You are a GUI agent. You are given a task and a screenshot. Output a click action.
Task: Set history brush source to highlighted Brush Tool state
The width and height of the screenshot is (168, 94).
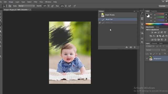(100, 19)
